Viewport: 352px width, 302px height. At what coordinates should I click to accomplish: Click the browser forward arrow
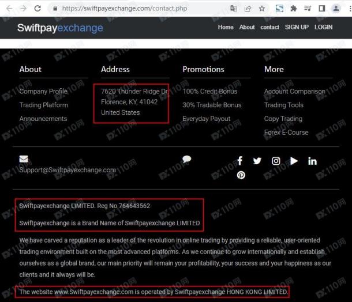point(23,9)
